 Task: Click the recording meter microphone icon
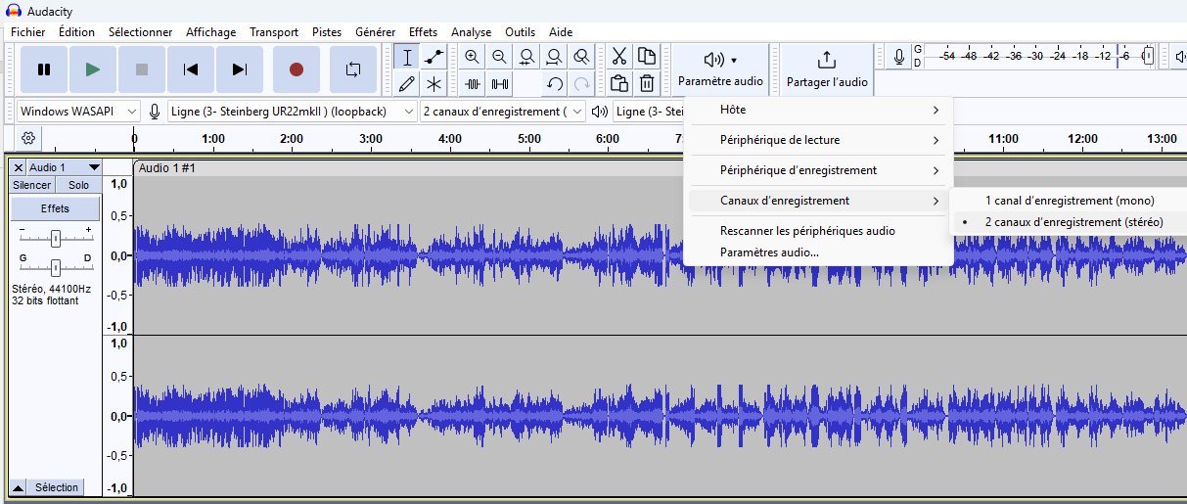899,57
